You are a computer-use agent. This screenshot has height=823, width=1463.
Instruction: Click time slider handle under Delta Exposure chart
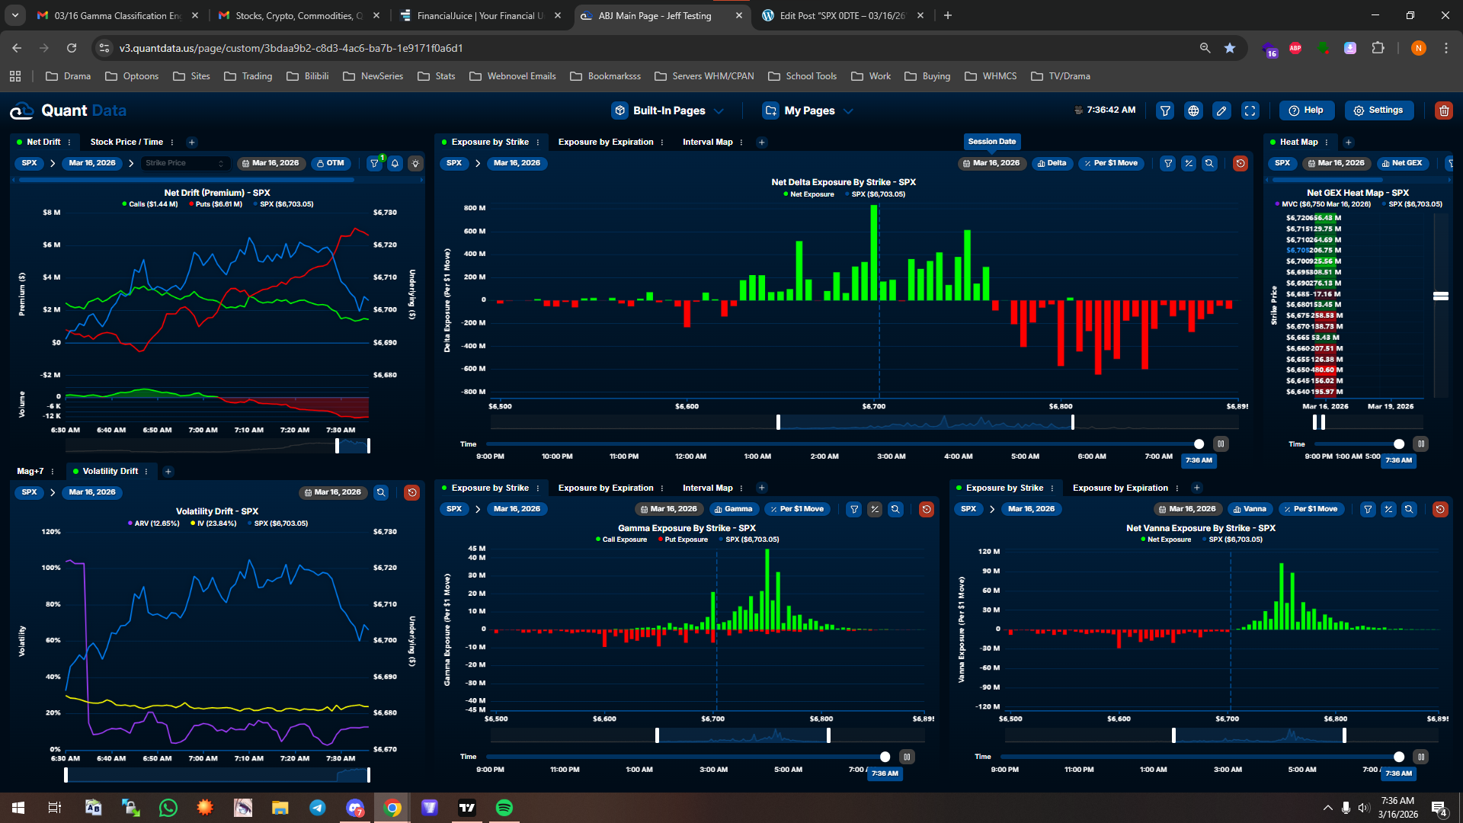pos(1199,444)
